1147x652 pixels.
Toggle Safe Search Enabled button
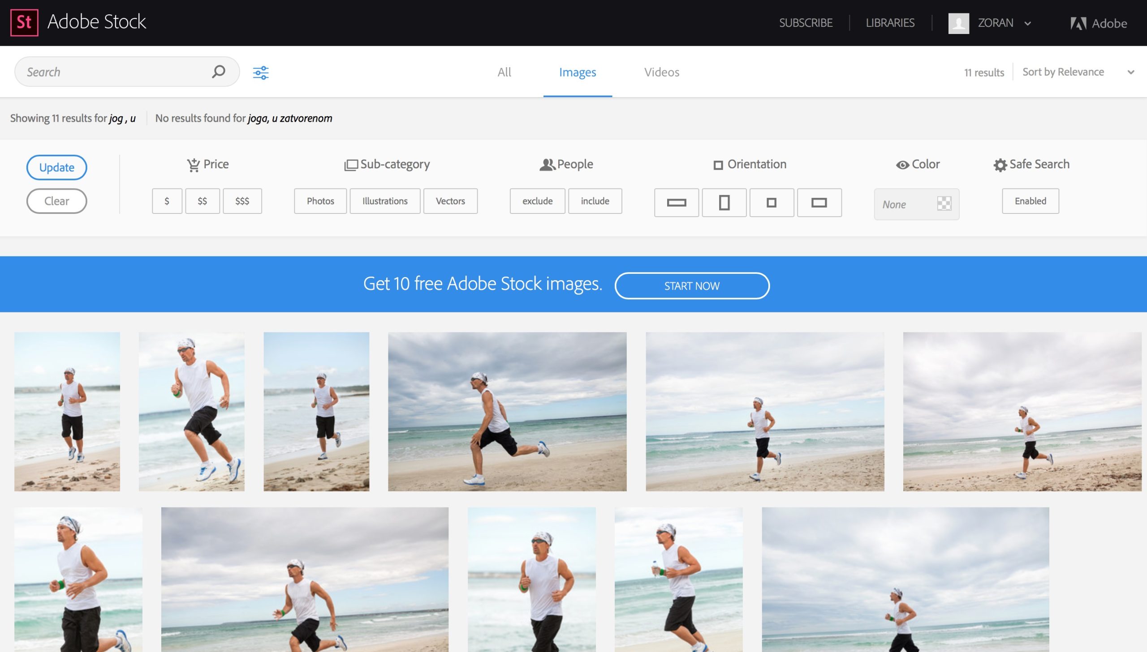tap(1030, 201)
